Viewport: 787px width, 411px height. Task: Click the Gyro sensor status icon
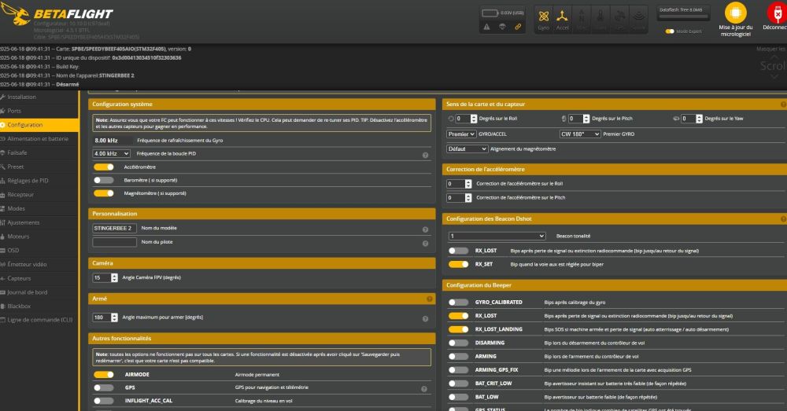coord(543,19)
